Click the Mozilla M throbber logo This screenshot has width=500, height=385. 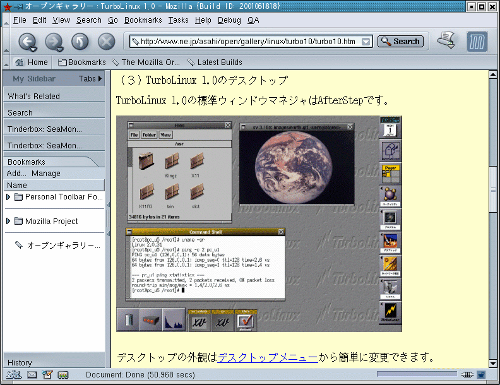coord(477,42)
